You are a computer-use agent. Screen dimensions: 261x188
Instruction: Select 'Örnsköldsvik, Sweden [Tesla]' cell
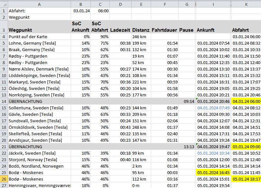[x=39, y=127]
